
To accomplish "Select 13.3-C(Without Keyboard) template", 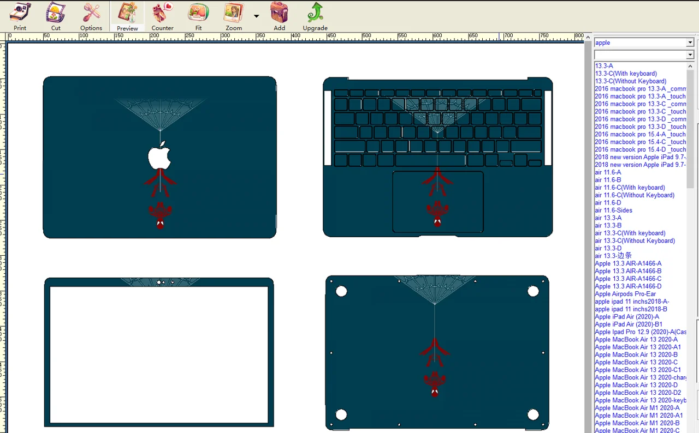I will pos(631,81).
